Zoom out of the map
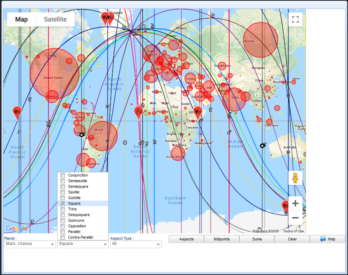The height and width of the screenshot is (275, 348). [295, 218]
